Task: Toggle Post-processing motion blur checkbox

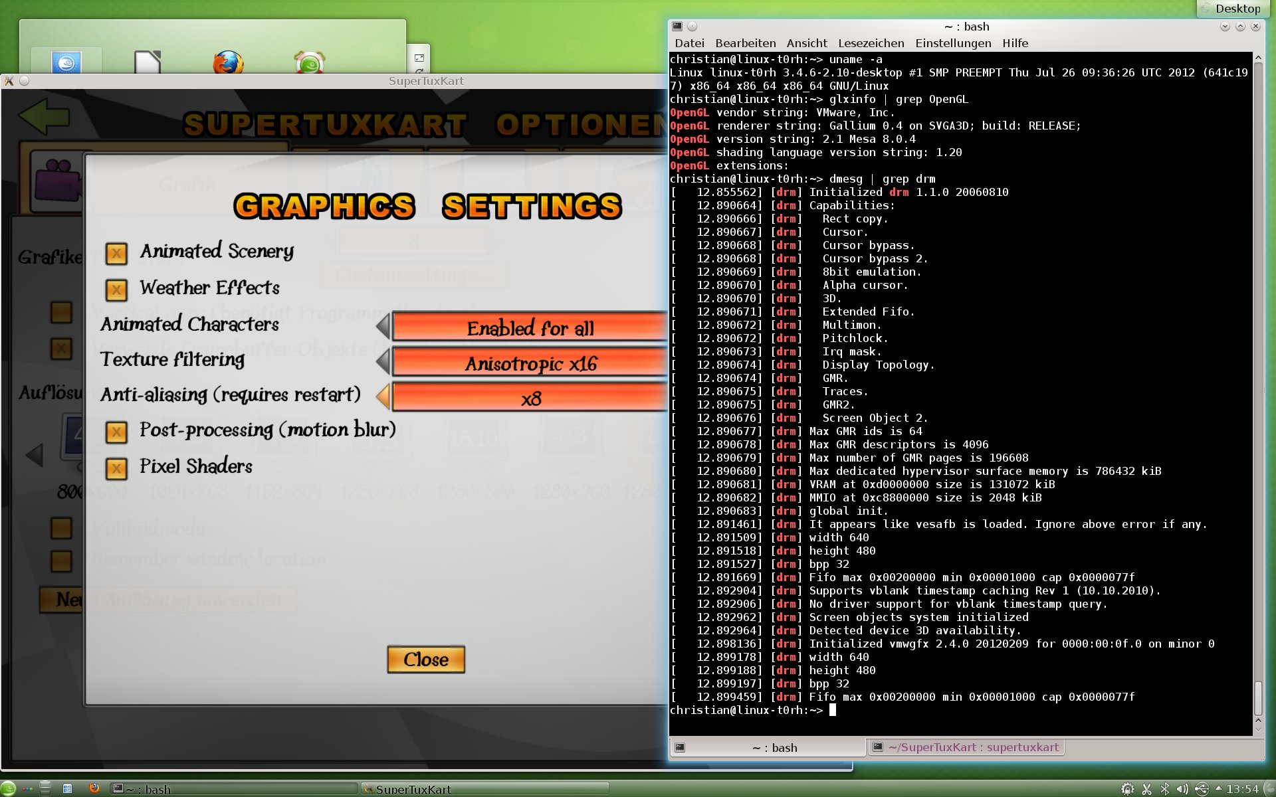Action: 116,432
